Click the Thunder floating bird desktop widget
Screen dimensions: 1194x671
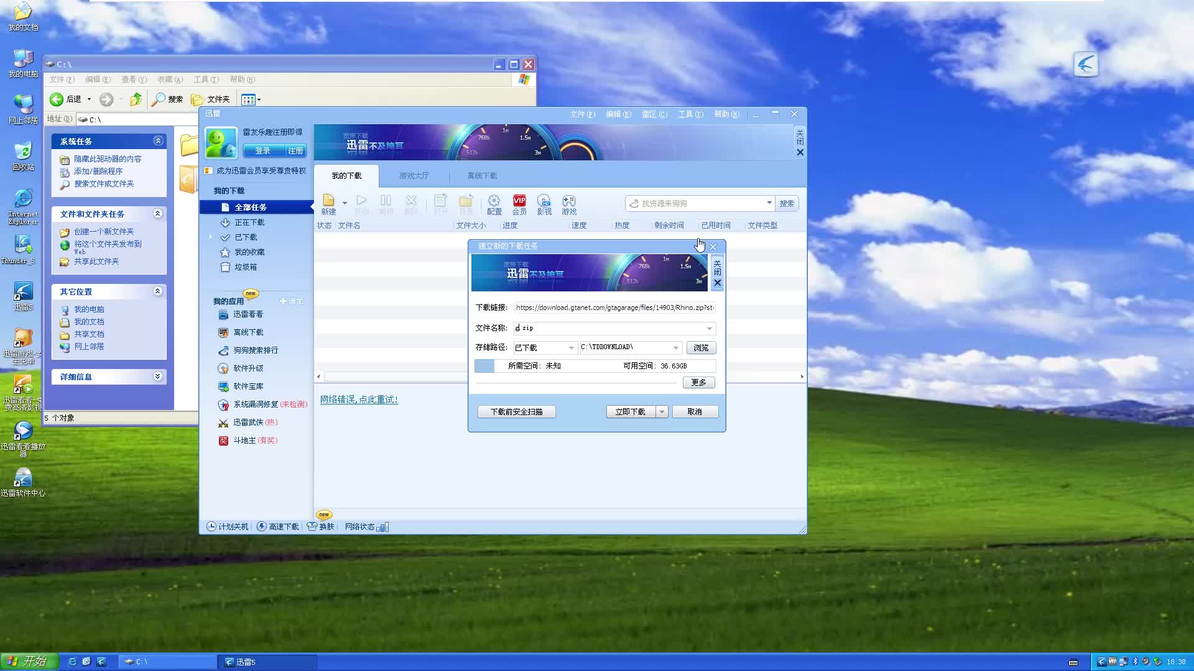pos(1086,64)
